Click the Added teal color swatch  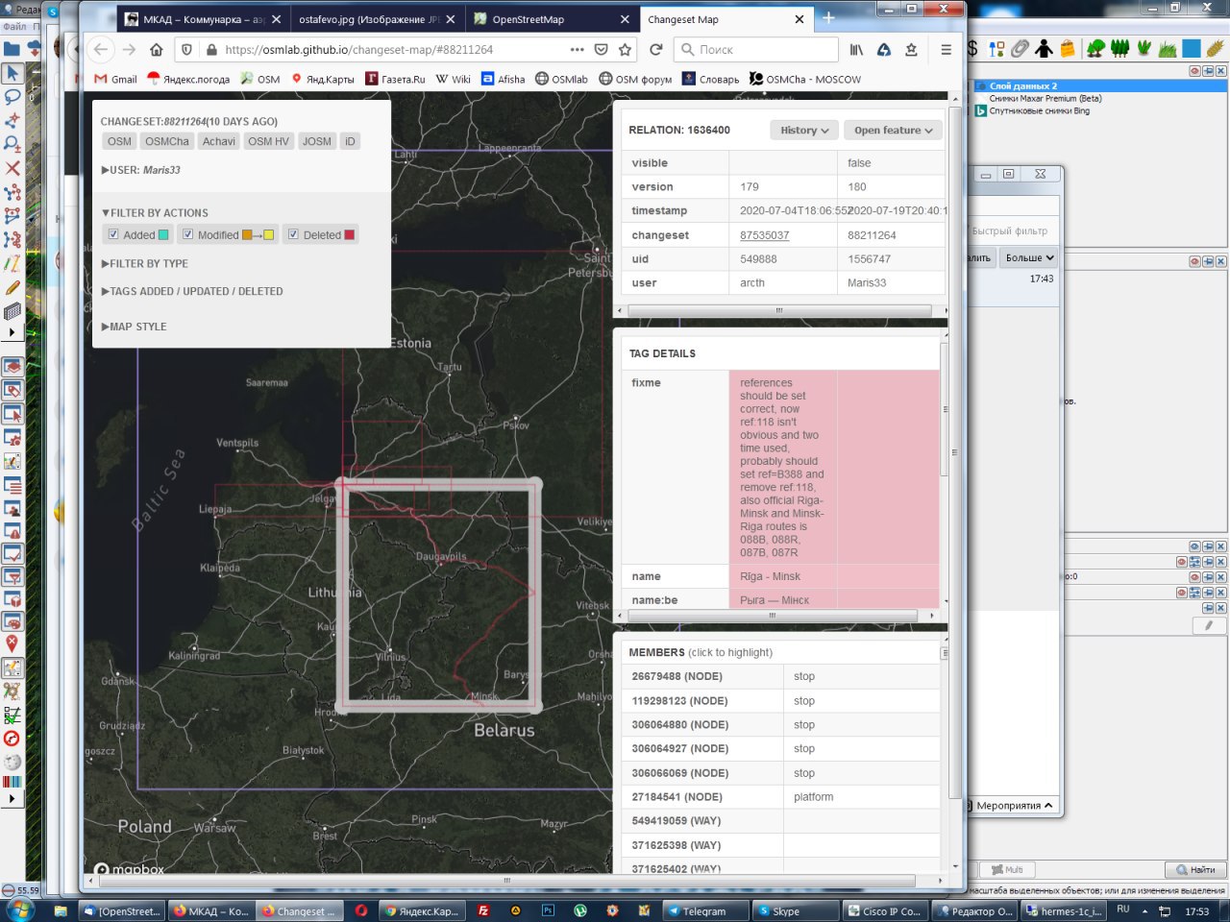tap(163, 234)
